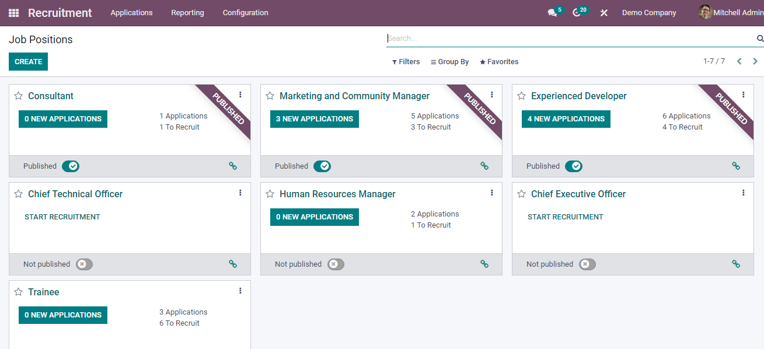Click the search magnifier icon

pyautogui.click(x=760, y=39)
